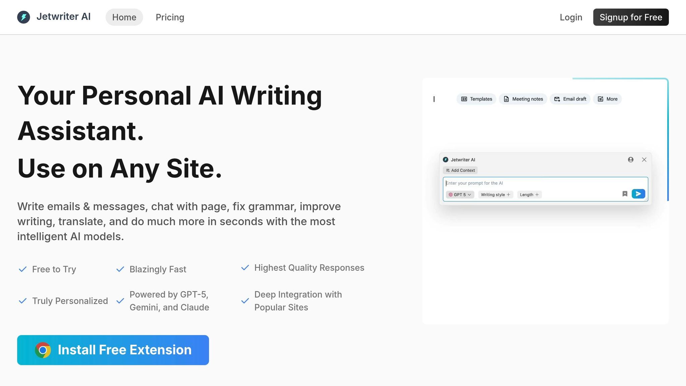Screen dimensions: 686x386
Task: Click the Chrome icon on the install button
Action: (x=43, y=350)
